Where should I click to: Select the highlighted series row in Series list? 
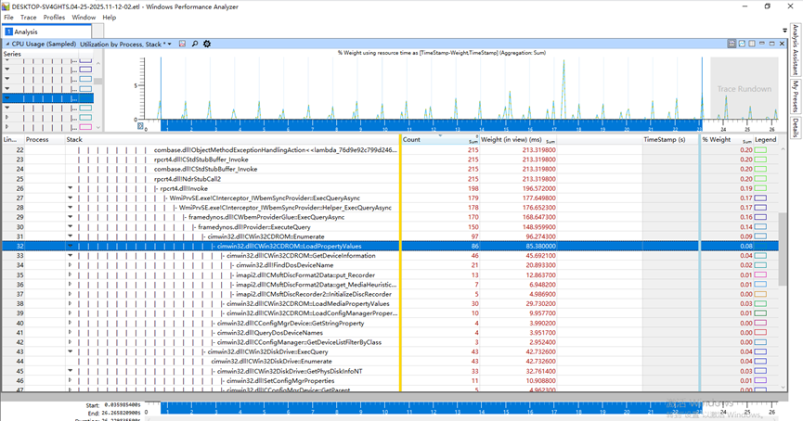(x=47, y=98)
